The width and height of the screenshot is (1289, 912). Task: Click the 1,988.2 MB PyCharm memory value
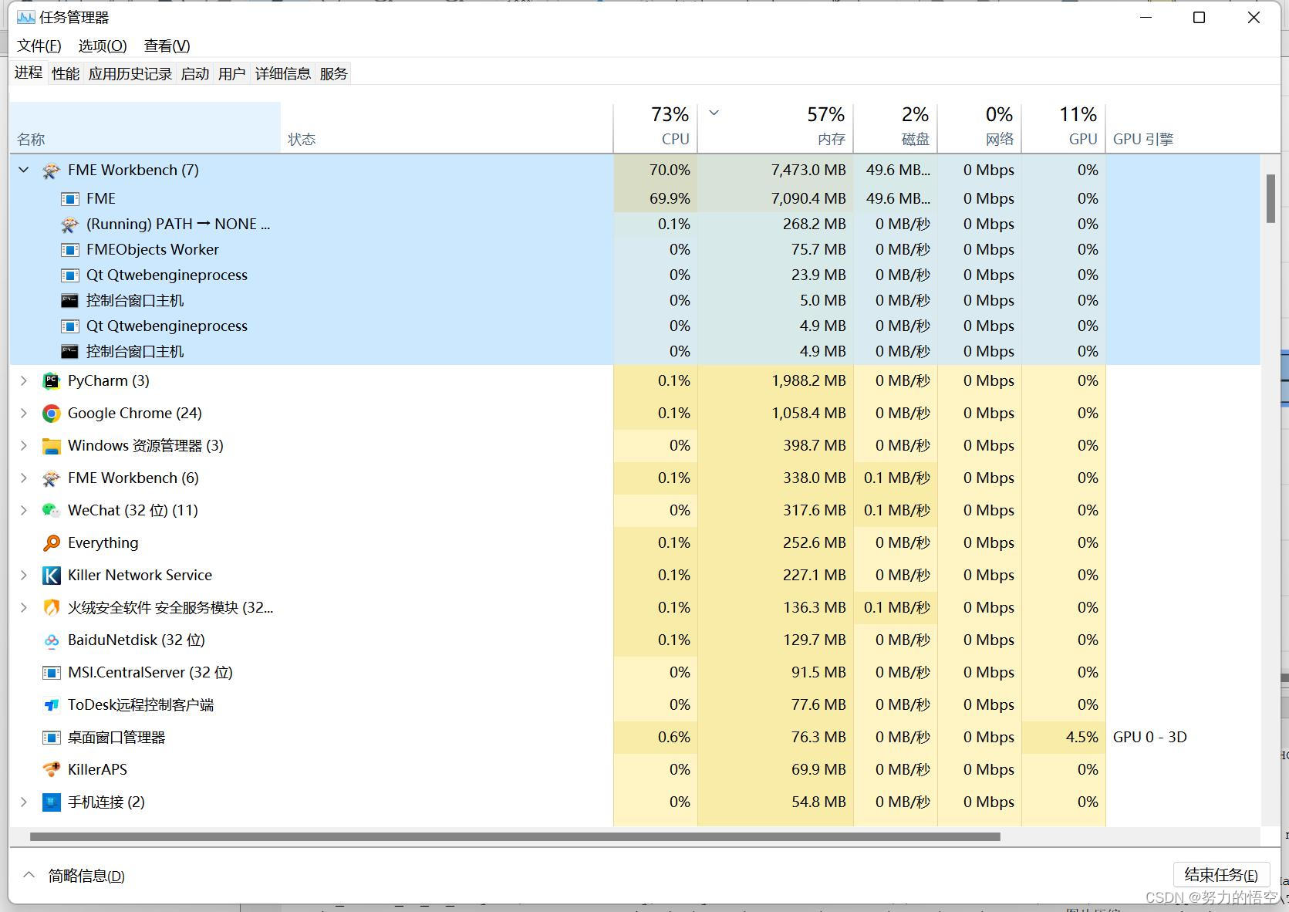point(808,380)
